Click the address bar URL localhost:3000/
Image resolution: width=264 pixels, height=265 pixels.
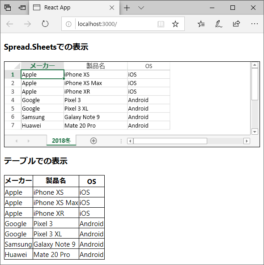(x=97, y=24)
